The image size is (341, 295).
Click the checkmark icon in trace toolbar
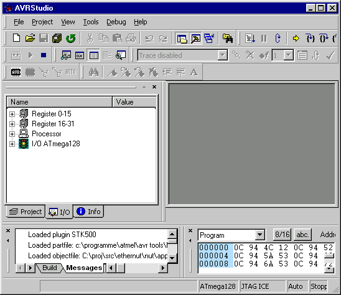(330, 55)
